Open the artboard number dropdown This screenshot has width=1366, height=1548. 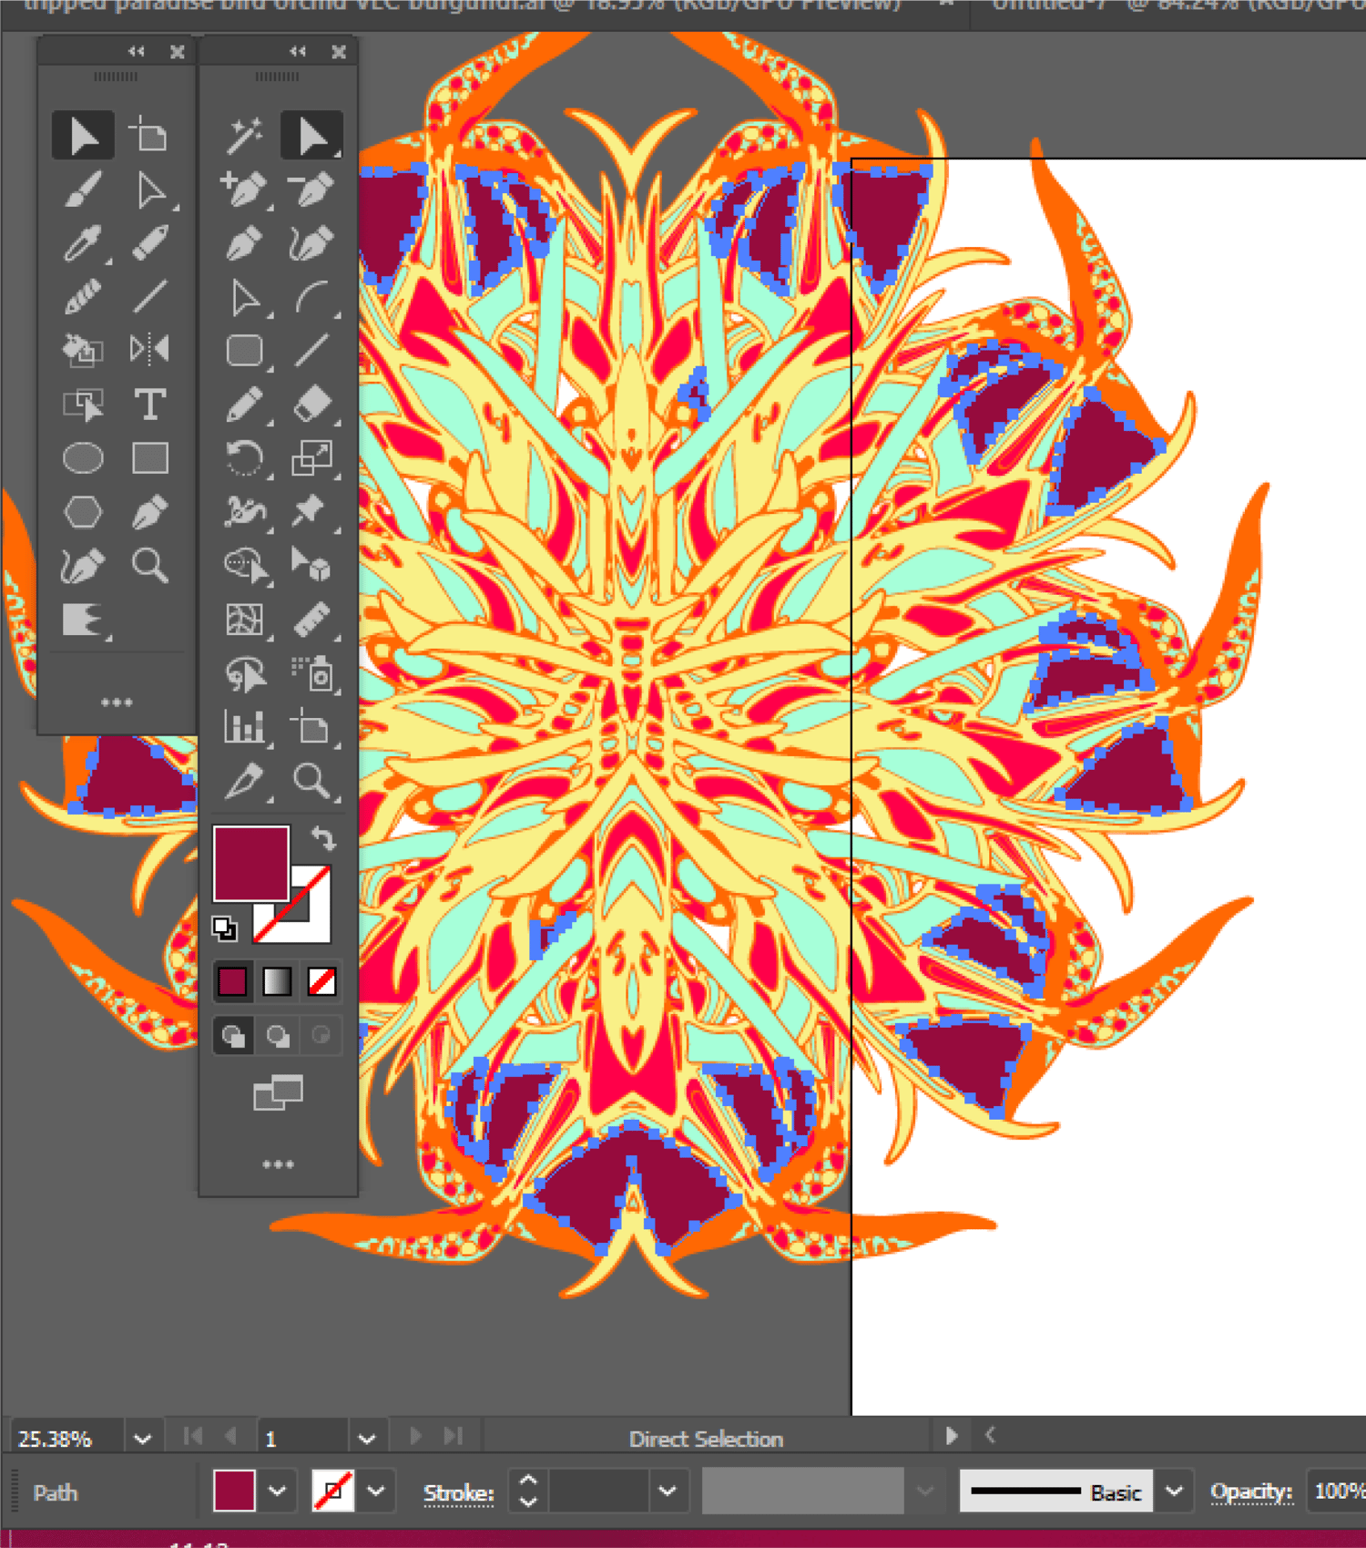pyautogui.click(x=367, y=1440)
